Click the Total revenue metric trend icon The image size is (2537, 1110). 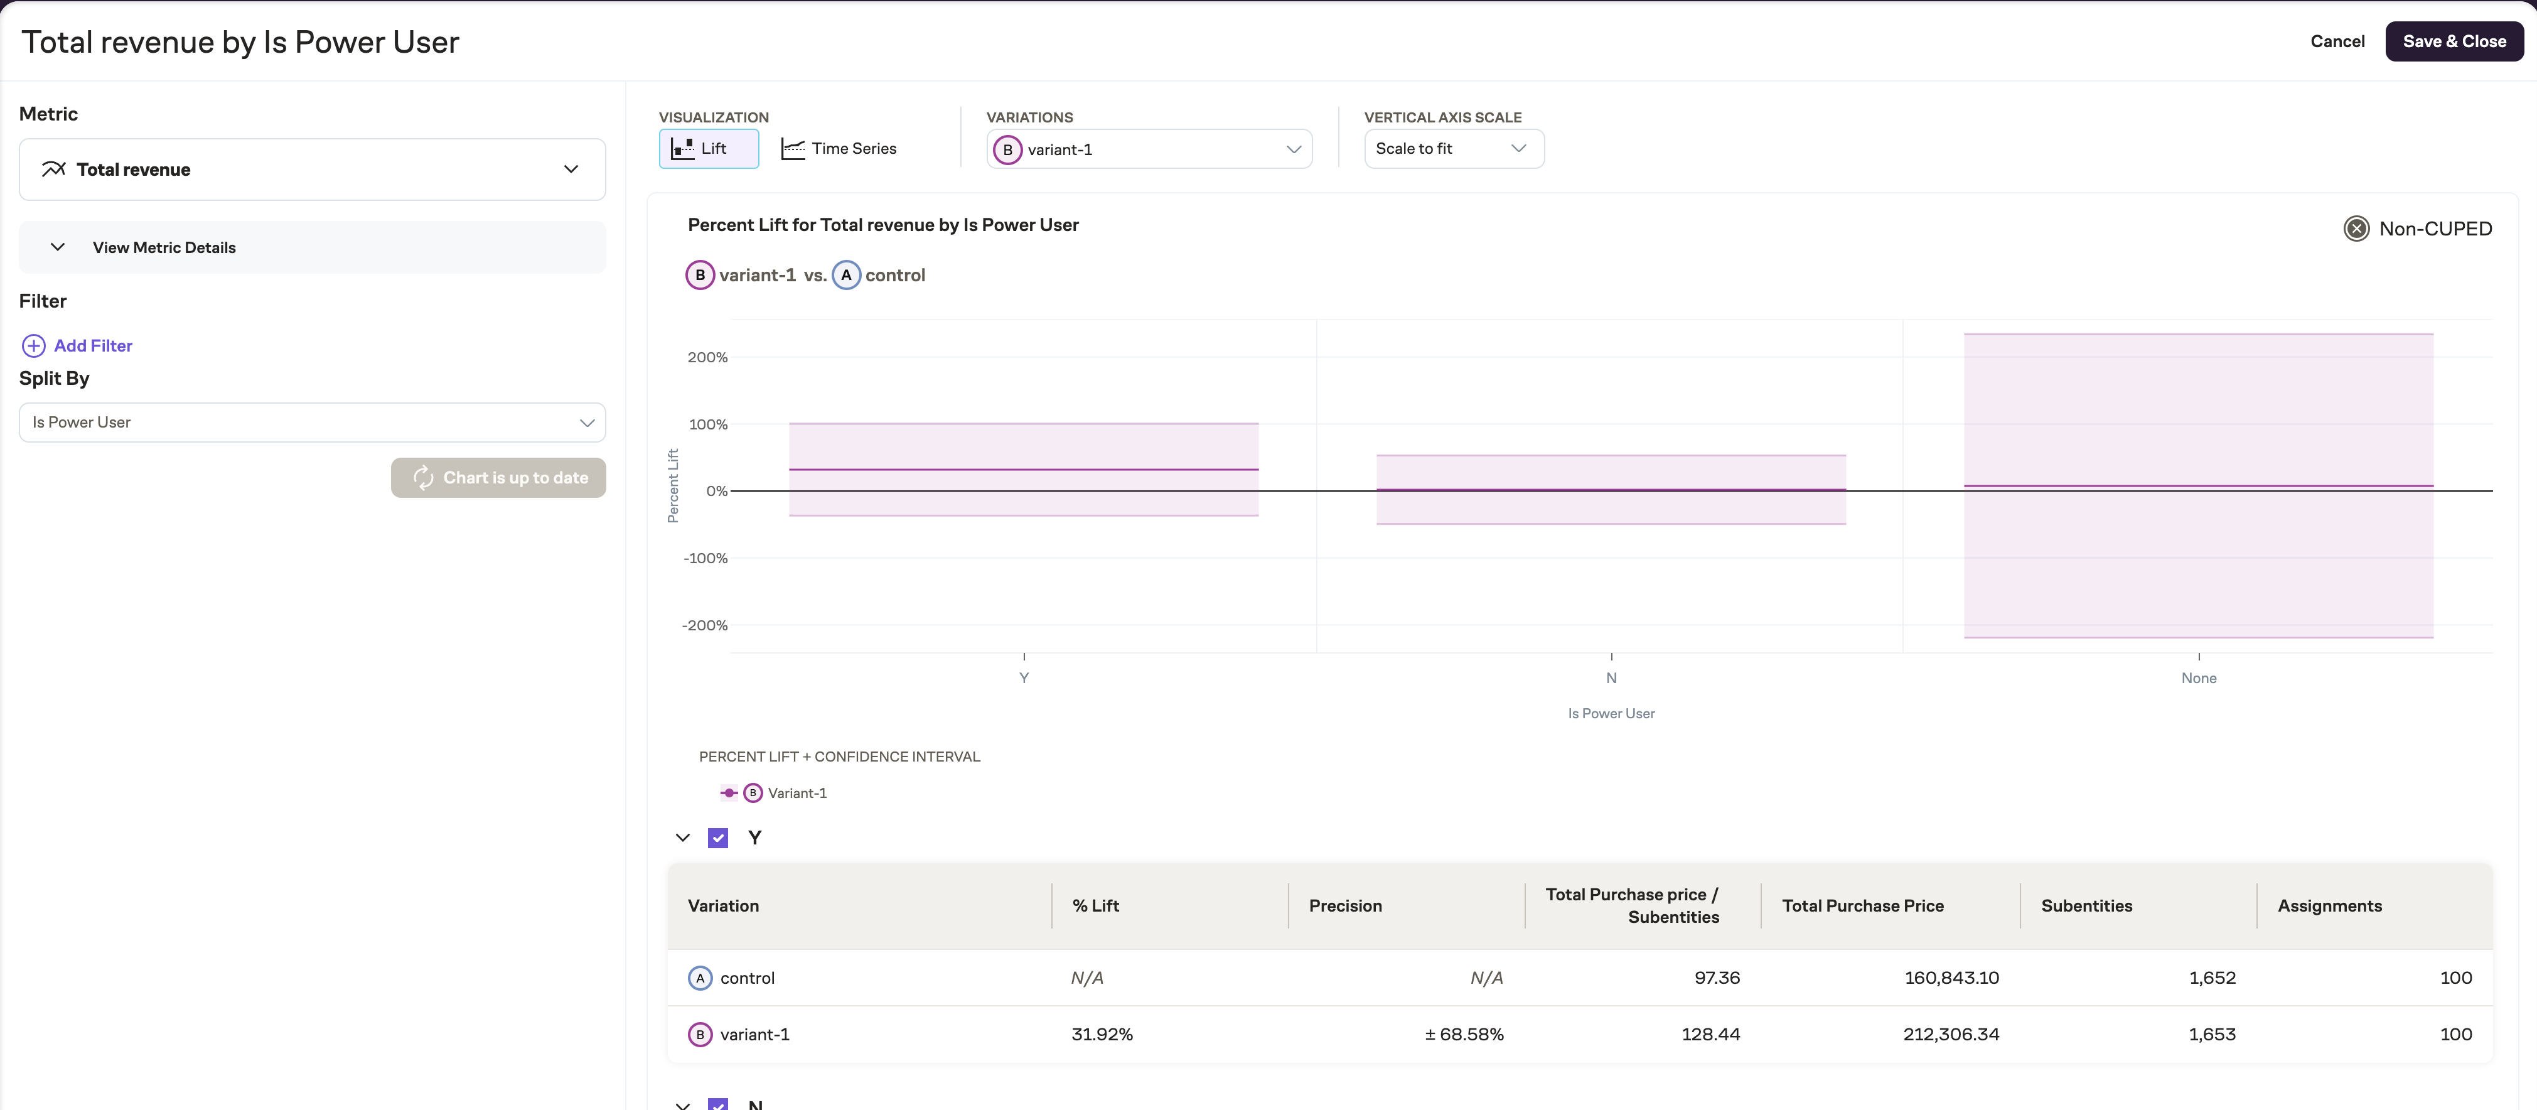click(x=54, y=170)
